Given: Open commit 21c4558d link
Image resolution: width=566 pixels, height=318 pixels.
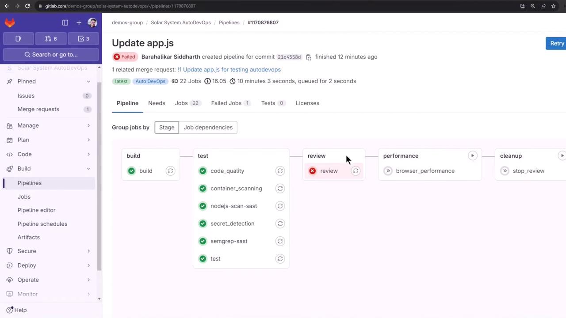Looking at the screenshot, I should [289, 57].
